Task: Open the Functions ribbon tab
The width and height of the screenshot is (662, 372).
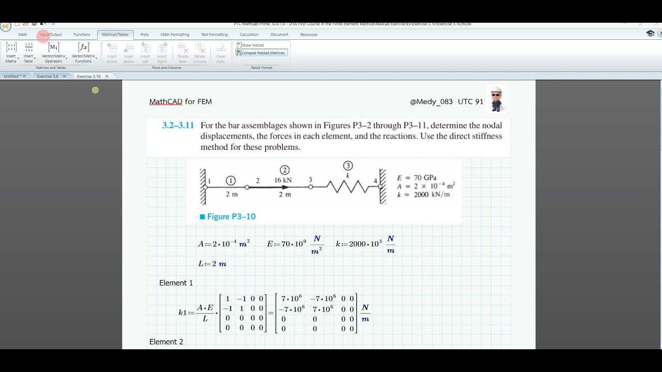Action: click(x=82, y=35)
